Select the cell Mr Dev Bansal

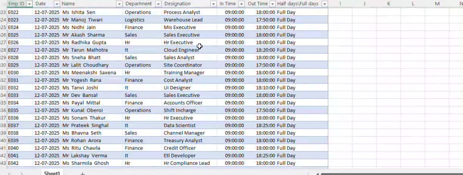point(92,95)
